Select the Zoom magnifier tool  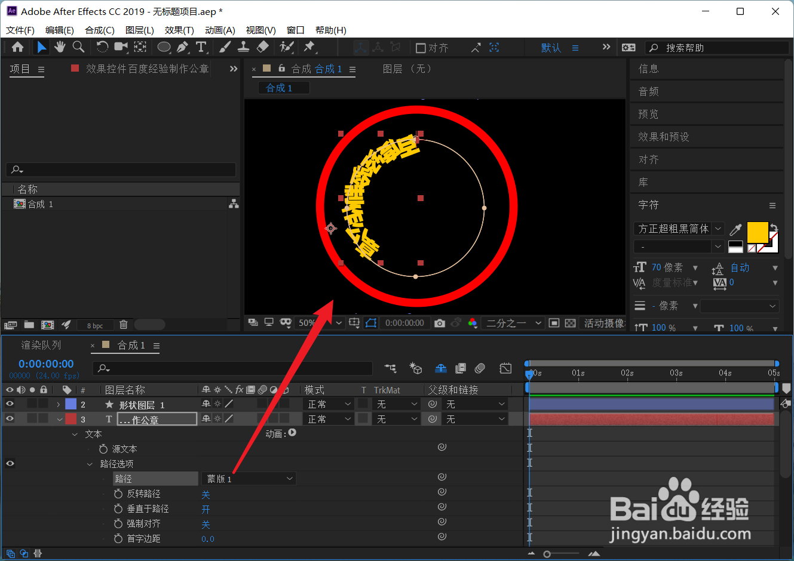[x=78, y=47]
